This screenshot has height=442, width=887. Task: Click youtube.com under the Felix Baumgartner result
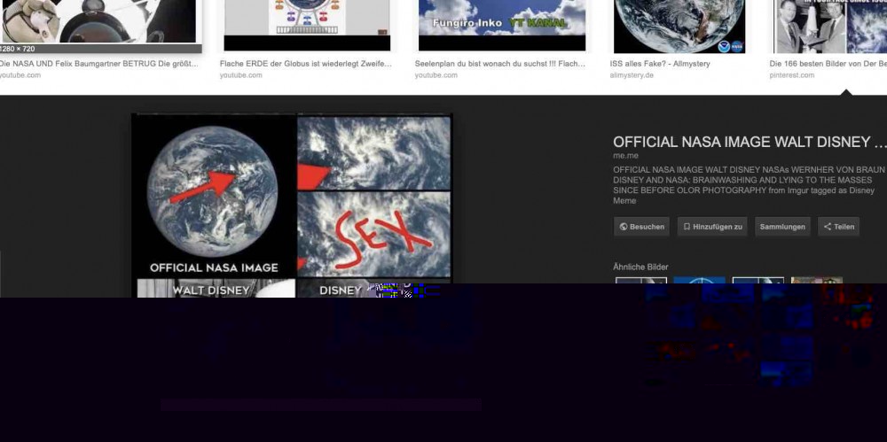20,75
